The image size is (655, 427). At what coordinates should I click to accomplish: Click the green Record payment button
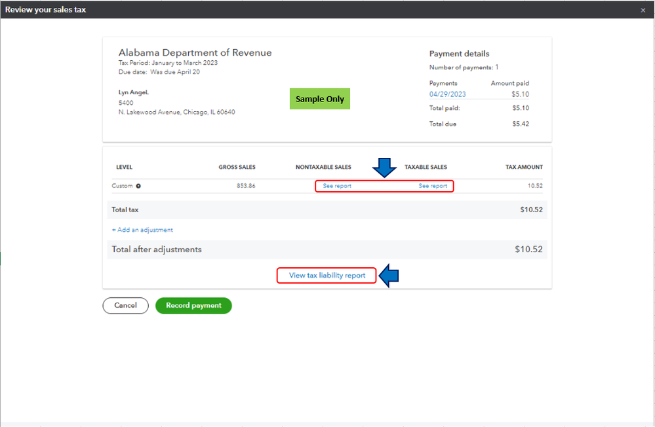(193, 306)
